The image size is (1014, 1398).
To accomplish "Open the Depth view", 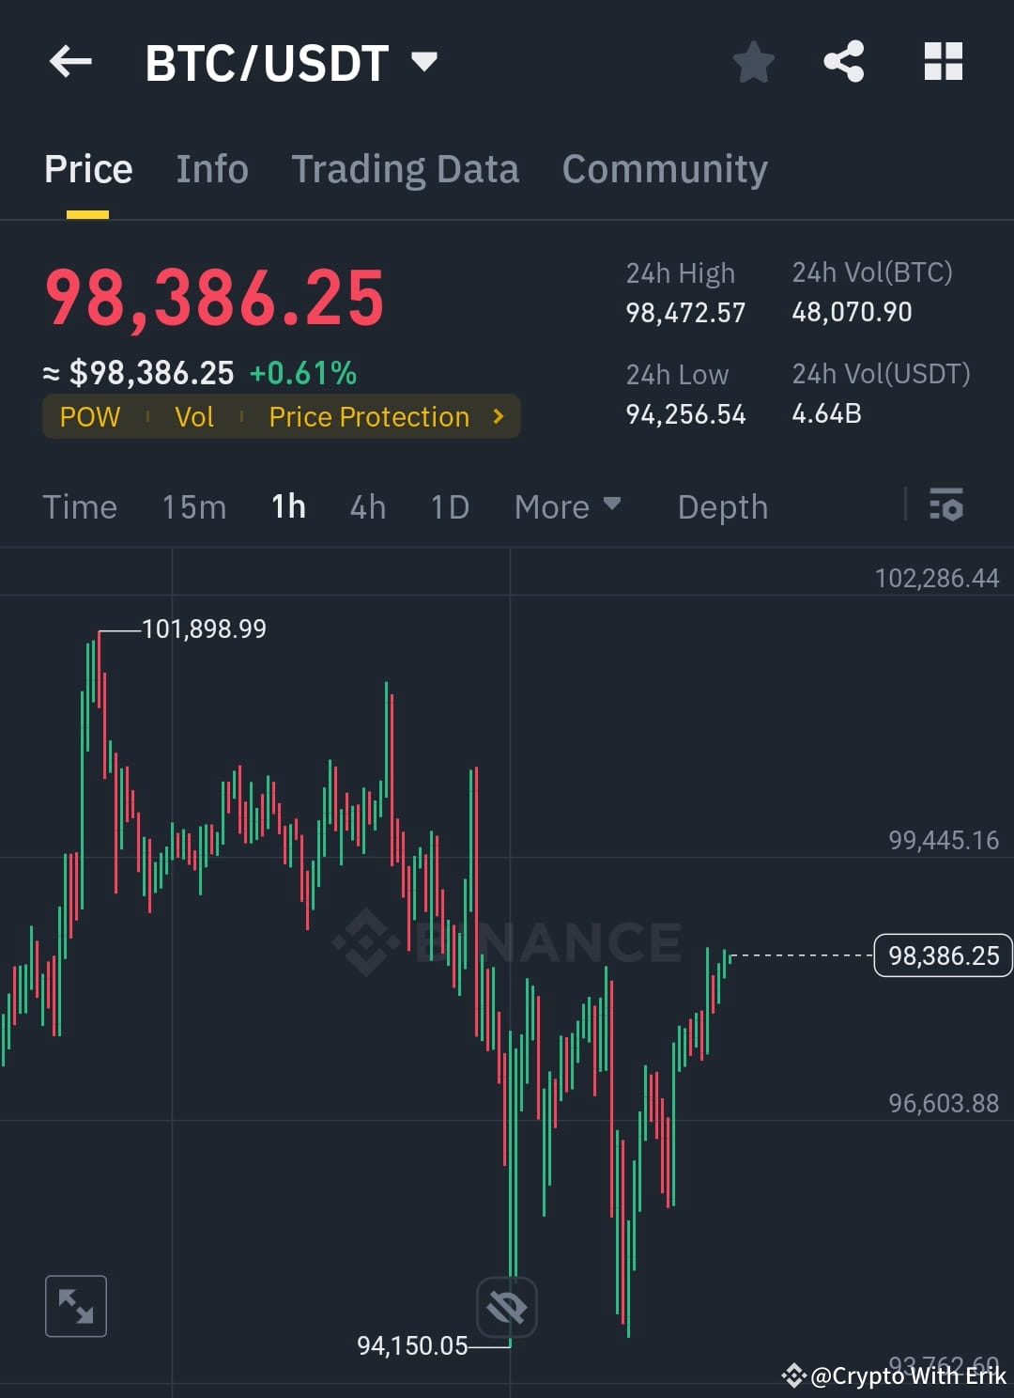I will click(722, 506).
